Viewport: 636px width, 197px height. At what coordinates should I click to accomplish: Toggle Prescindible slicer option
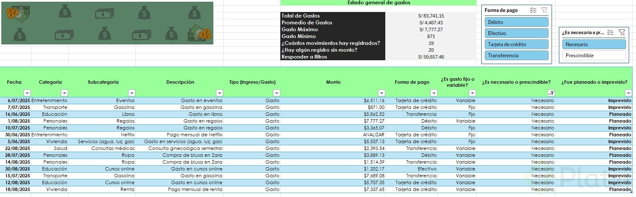594,55
